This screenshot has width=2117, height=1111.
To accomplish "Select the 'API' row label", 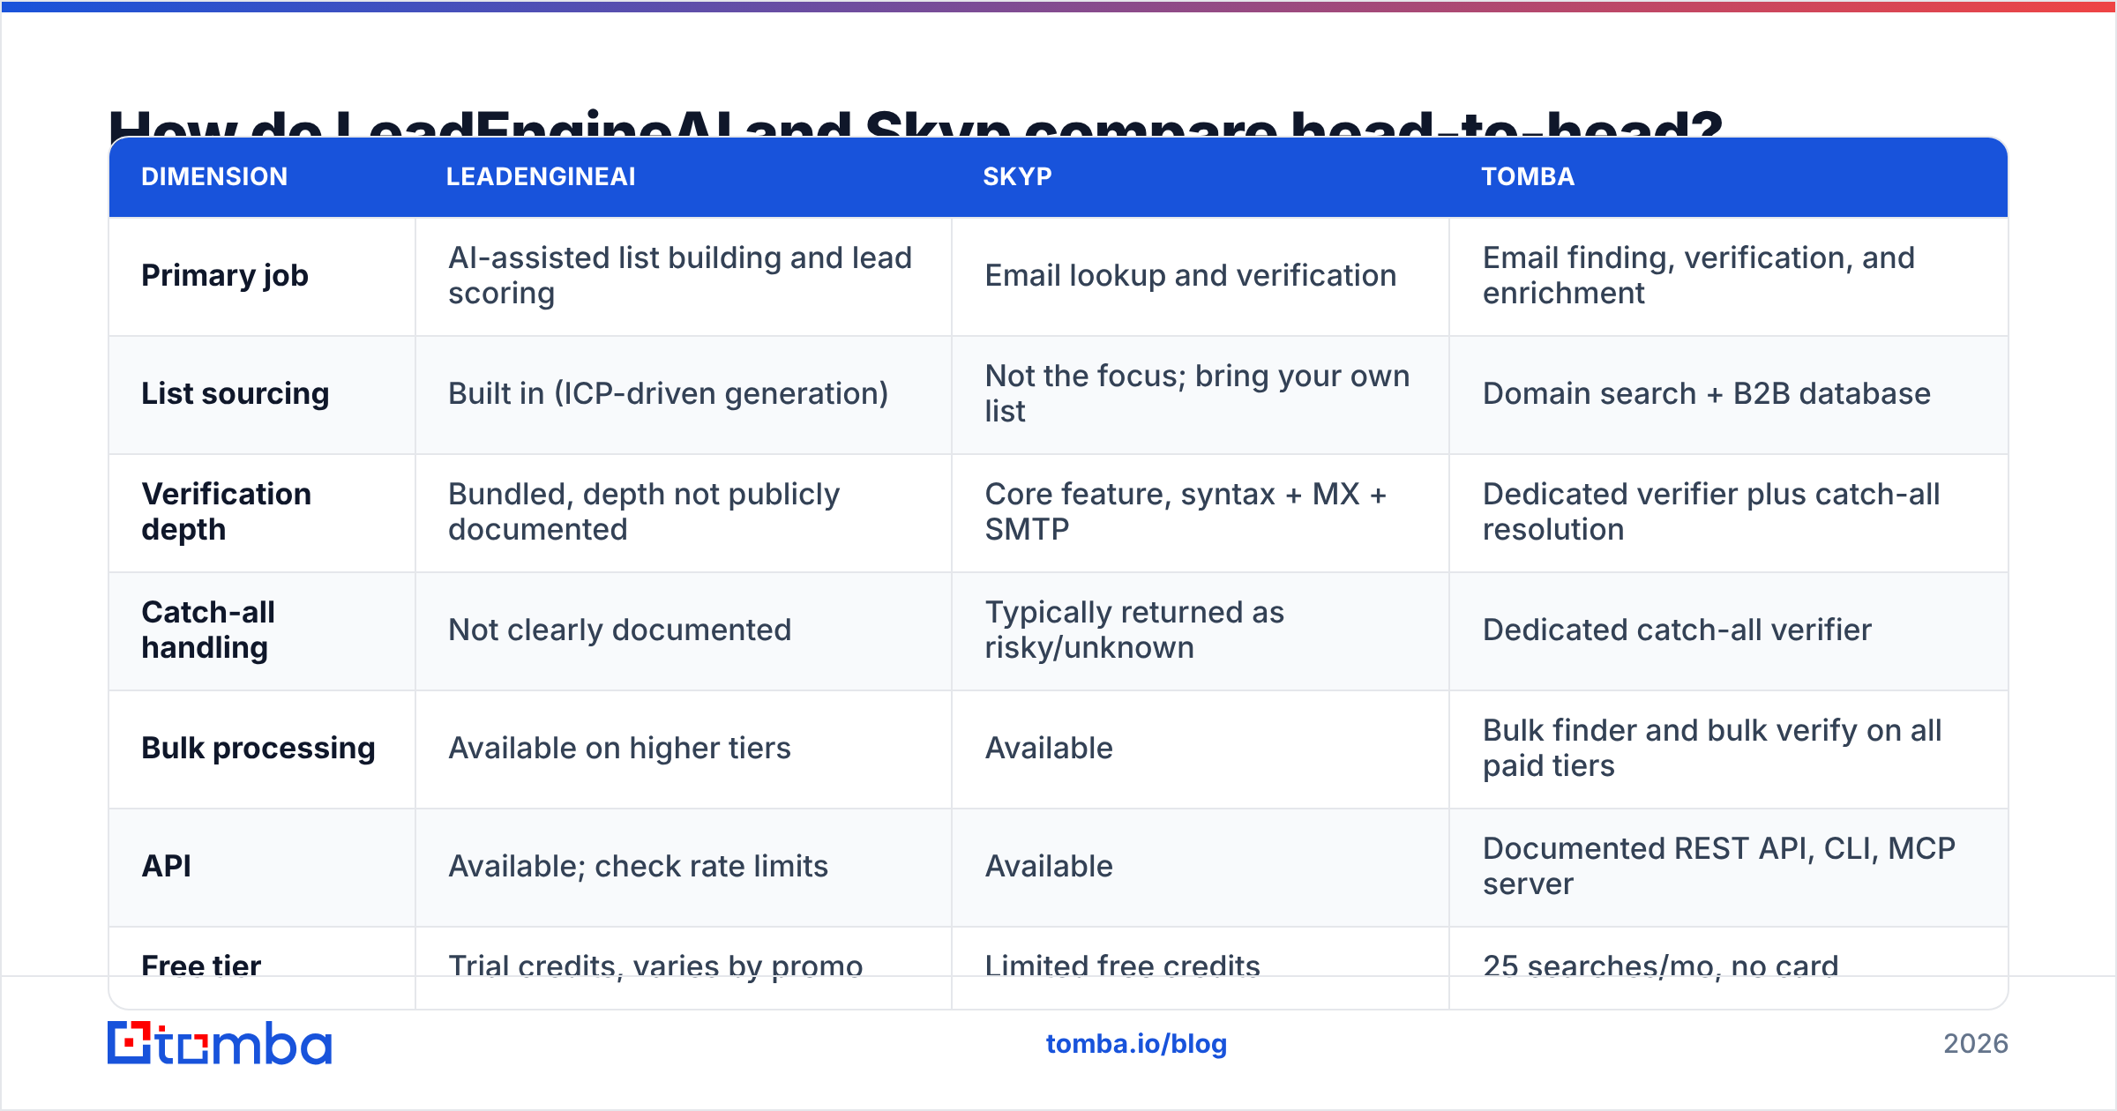I will coord(166,866).
